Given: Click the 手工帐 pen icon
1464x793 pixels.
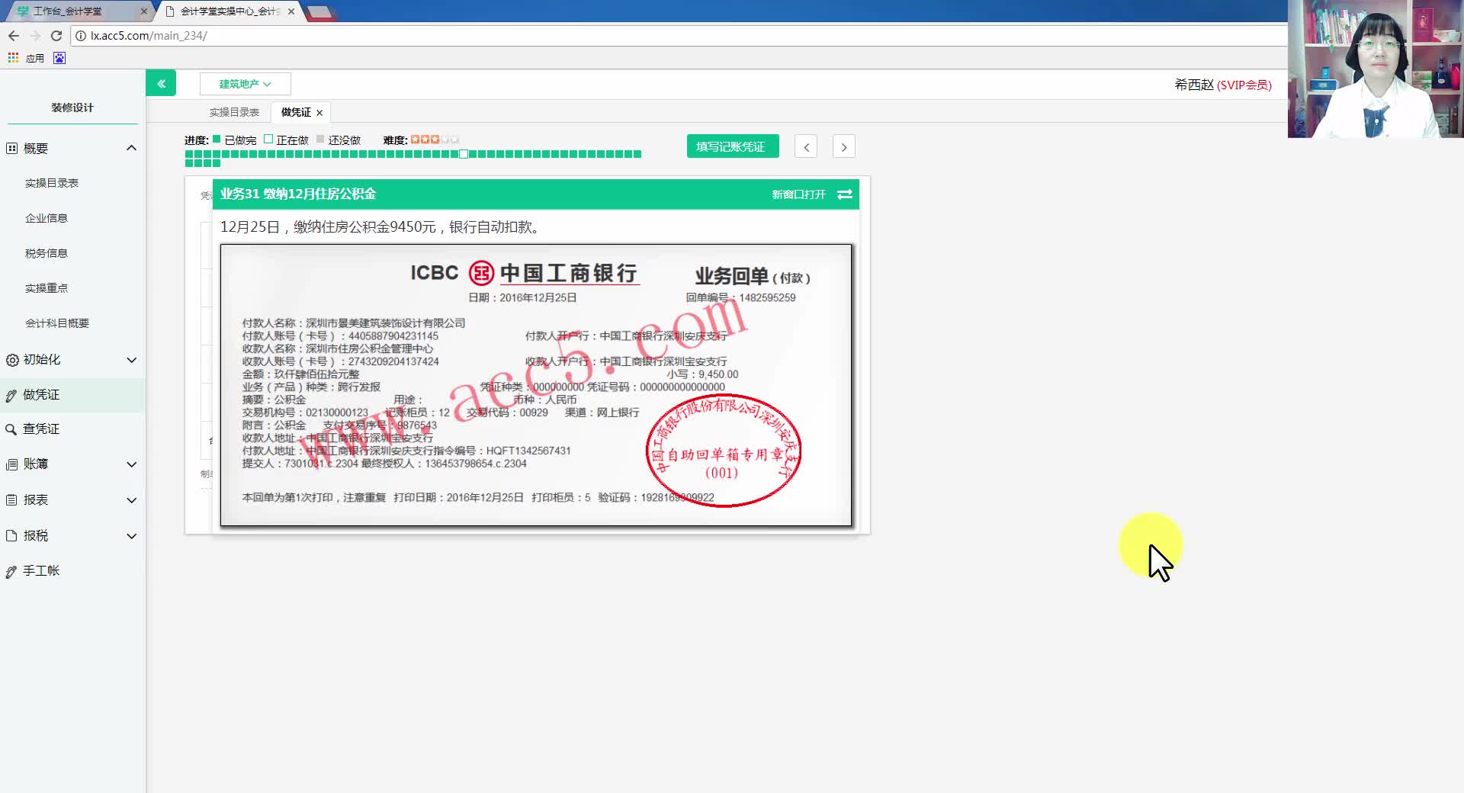Looking at the screenshot, I should pyautogui.click(x=11, y=570).
